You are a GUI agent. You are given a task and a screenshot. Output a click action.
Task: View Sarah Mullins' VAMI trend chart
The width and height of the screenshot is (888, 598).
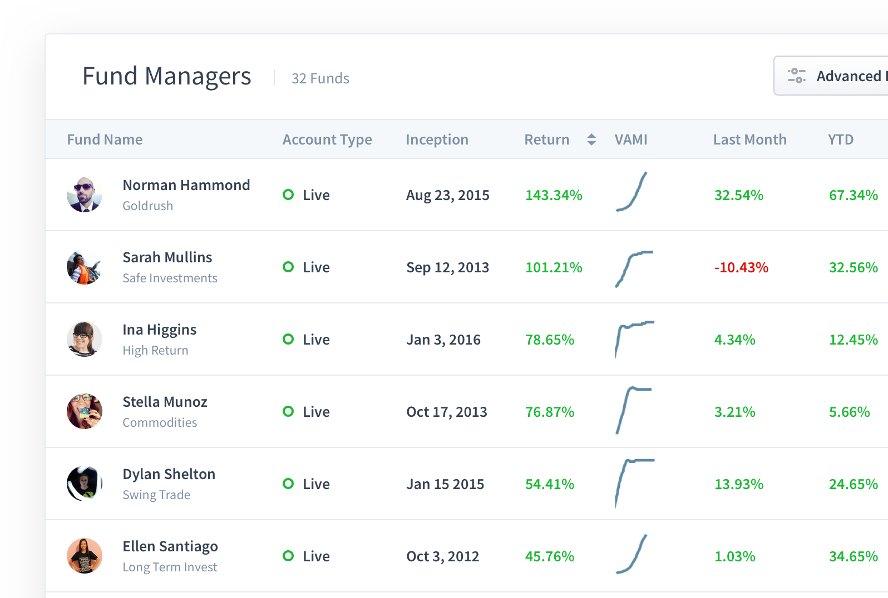(634, 269)
